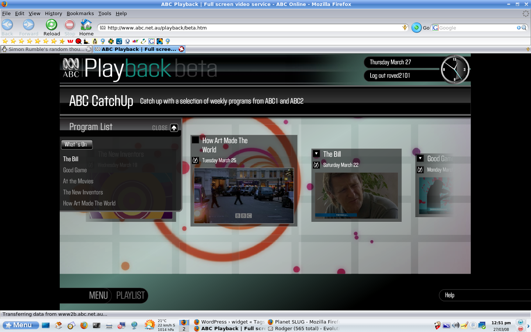The width and height of the screenshot is (531, 332).
Task: Click the page Help button at bottom right
Action: coord(450,295)
